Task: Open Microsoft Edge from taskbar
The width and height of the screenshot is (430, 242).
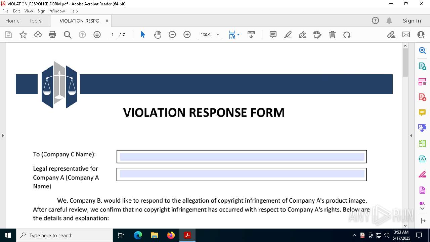Action: click(138, 235)
